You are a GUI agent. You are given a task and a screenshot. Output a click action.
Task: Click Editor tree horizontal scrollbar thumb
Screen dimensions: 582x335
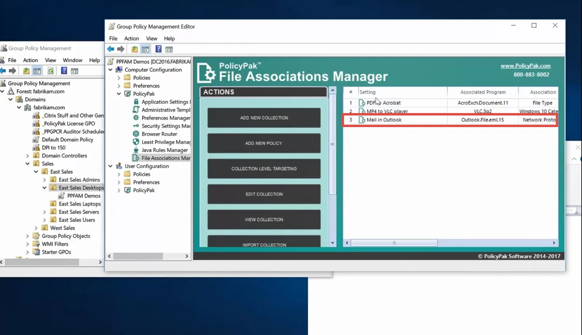tap(138, 256)
